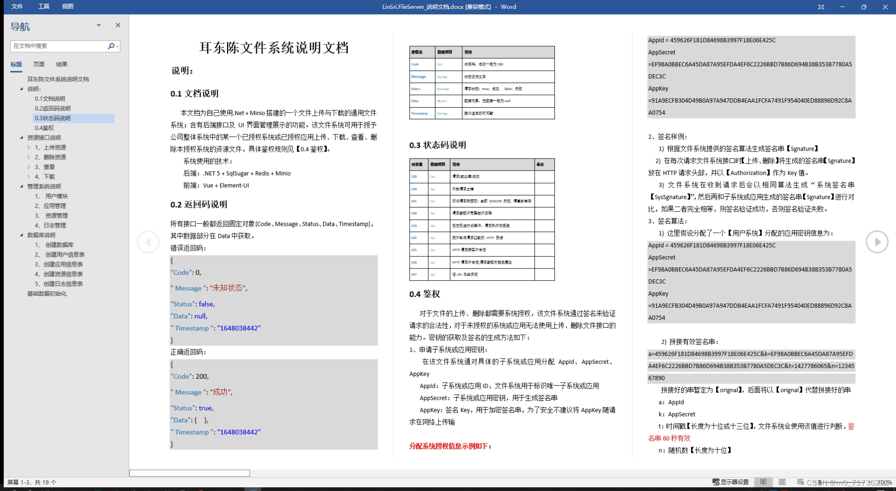Click the horizontal scrollbar thumb below document
This screenshot has width=896, height=491.
pos(189,473)
